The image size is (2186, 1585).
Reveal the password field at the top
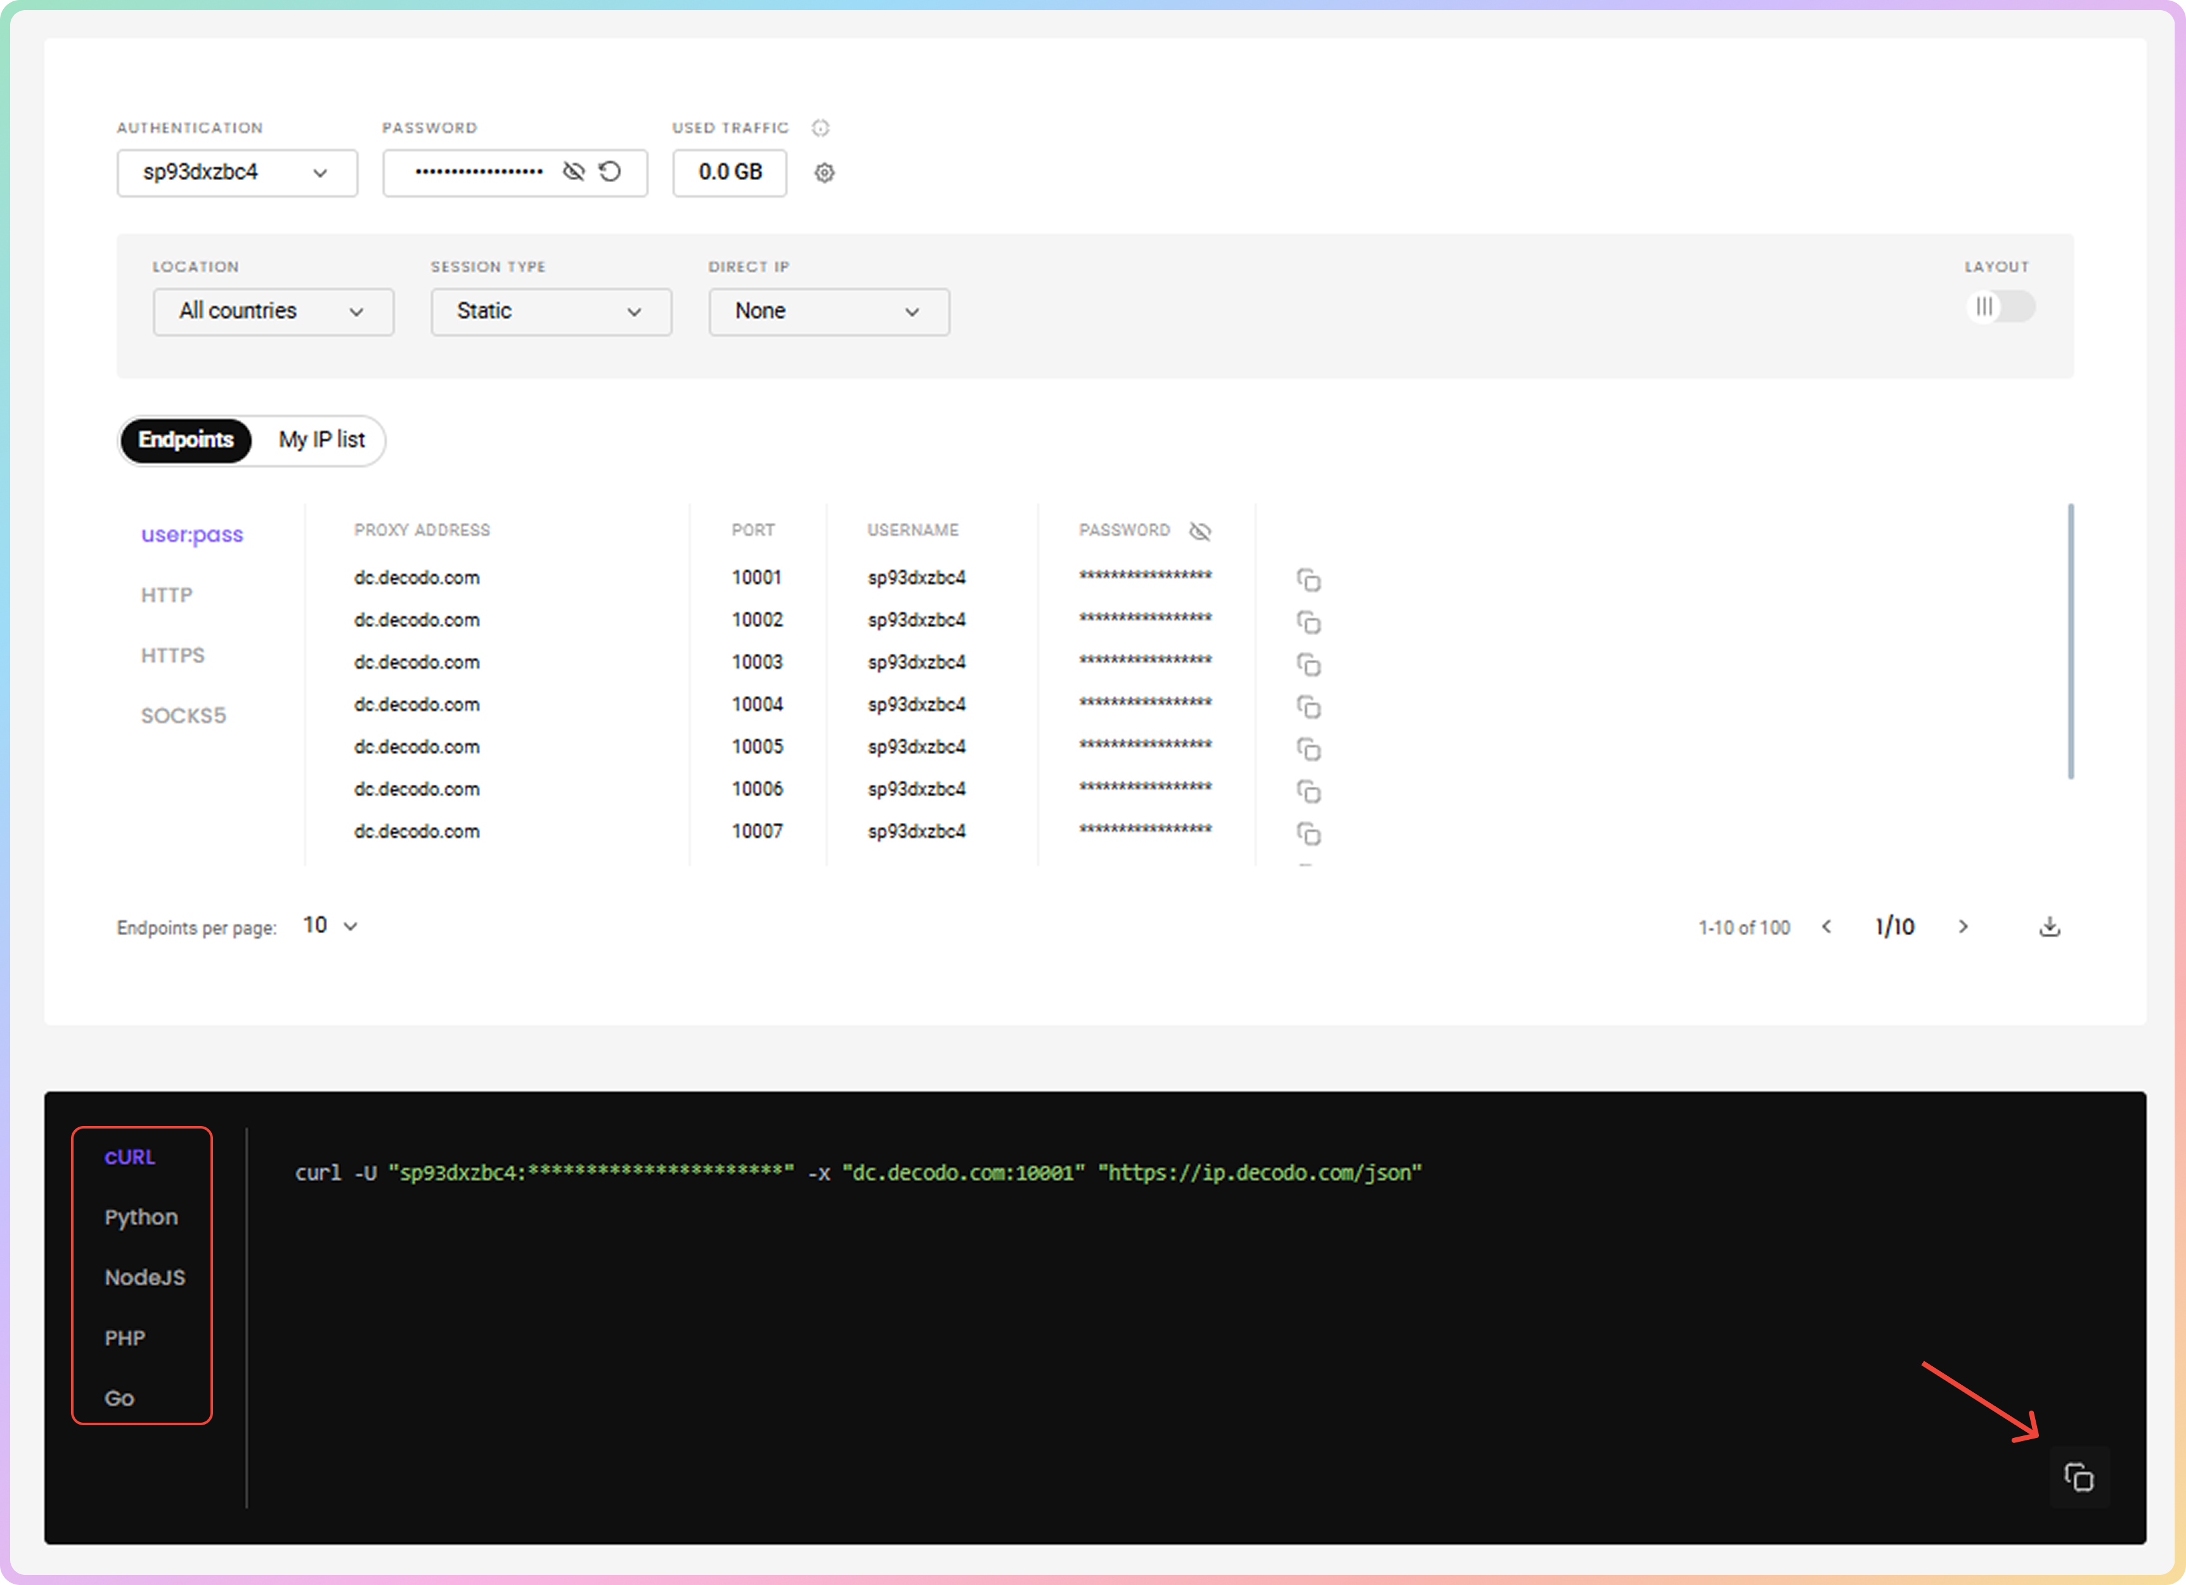(x=574, y=172)
